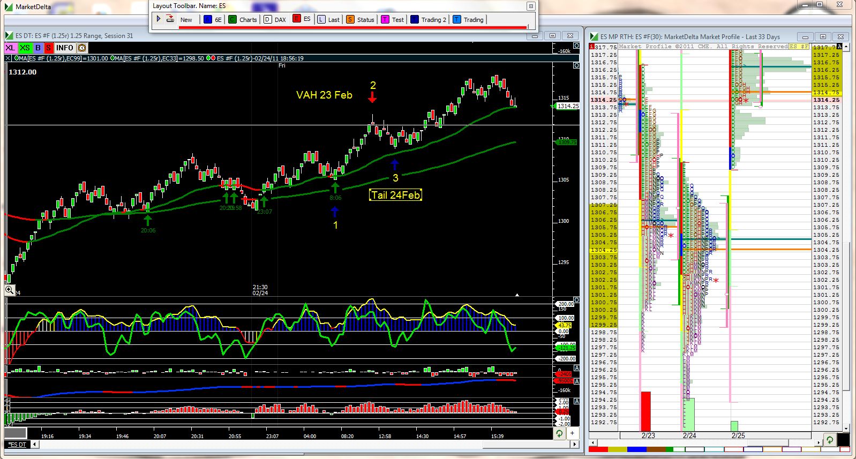This screenshot has height=459, width=856.
Task: Toggle the green XS button
Action: [x=25, y=48]
